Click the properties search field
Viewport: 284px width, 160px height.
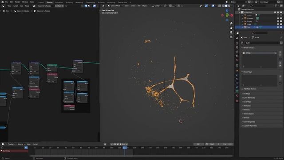260,32
